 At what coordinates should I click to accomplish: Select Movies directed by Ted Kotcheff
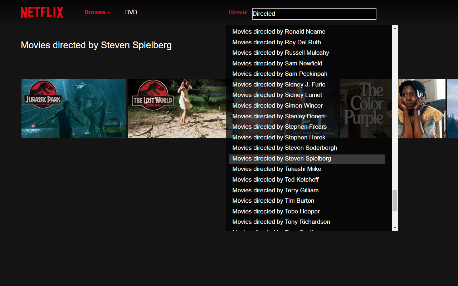tap(307, 179)
